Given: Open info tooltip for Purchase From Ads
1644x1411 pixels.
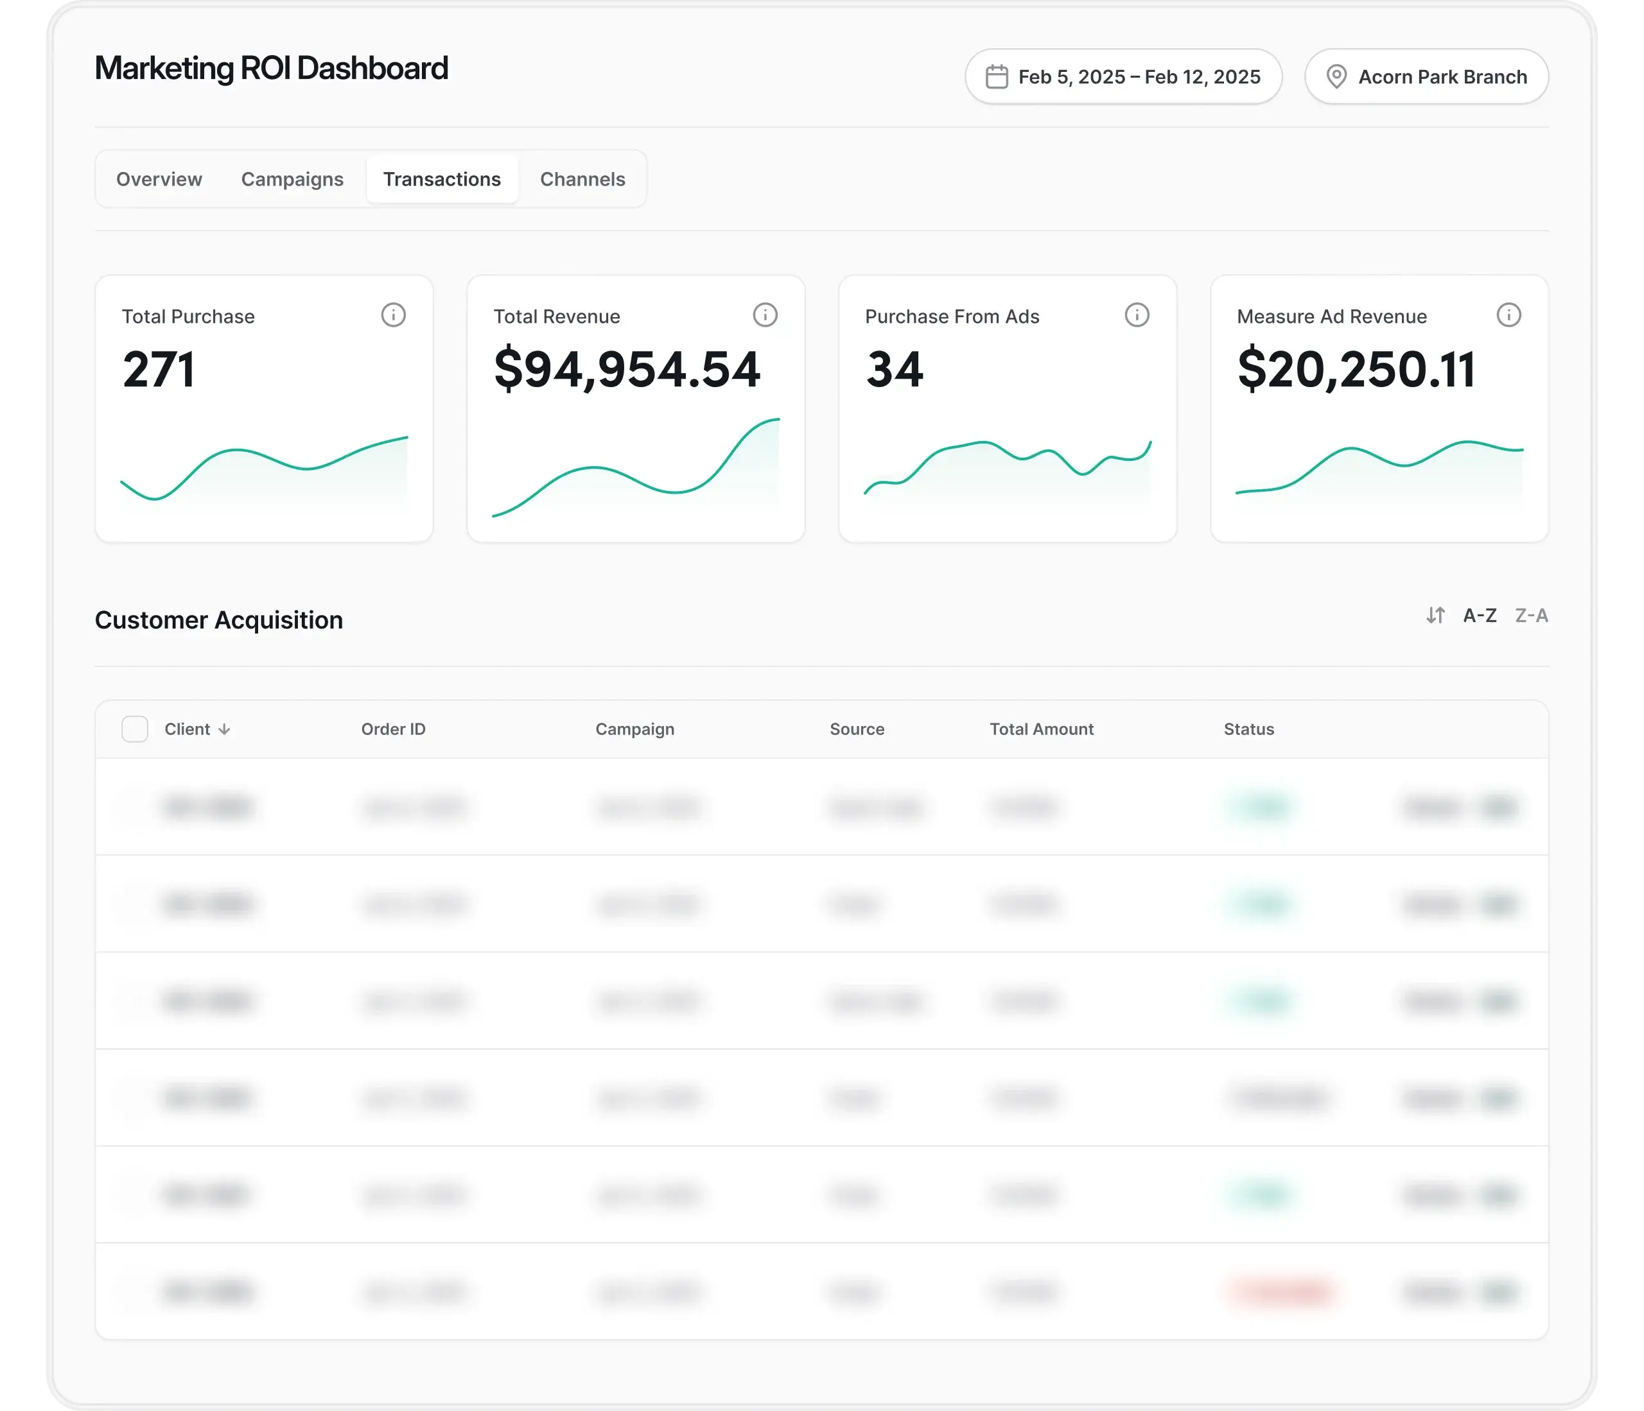Looking at the screenshot, I should (1136, 315).
